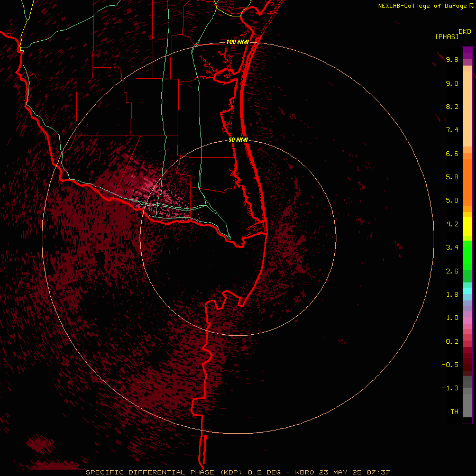Click the 5.0 scale value
Screen dimensions: 476x476
click(452, 200)
